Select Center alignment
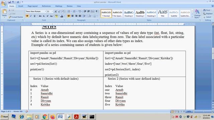The height and width of the screenshot is (120, 214). [x=73, y=16]
